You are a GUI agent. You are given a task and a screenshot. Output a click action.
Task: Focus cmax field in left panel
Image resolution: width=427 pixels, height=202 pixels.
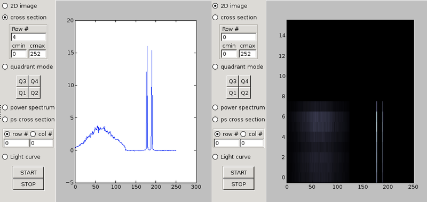point(37,54)
